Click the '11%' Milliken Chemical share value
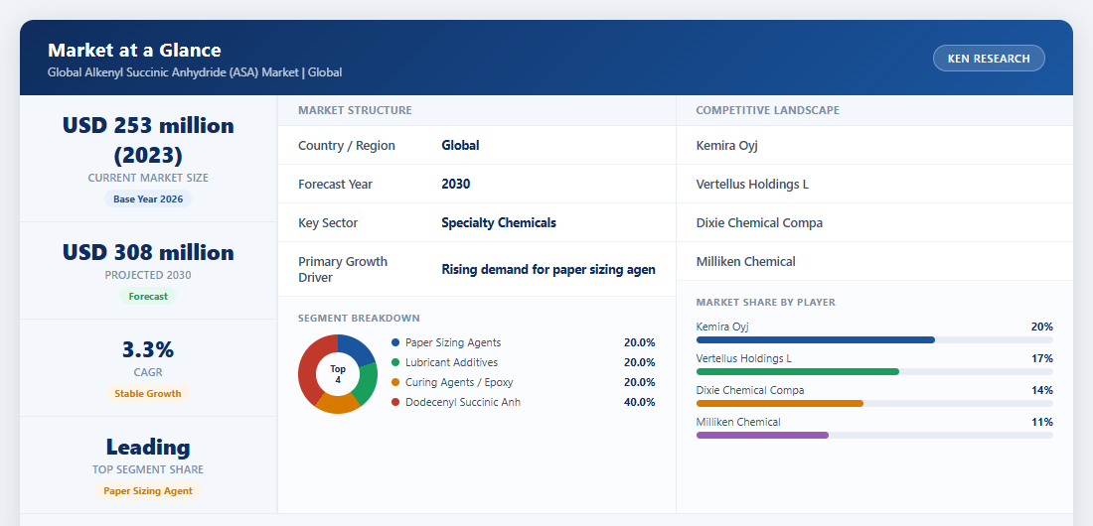1093x526 pixels. coord(1042,422)
